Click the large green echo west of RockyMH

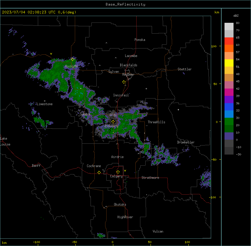53,74
